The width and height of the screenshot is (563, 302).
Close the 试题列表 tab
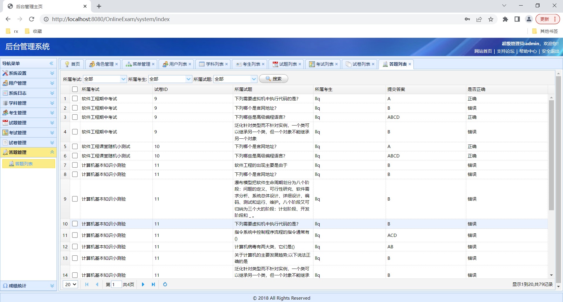pyautogui.click(x=300, y=64)
